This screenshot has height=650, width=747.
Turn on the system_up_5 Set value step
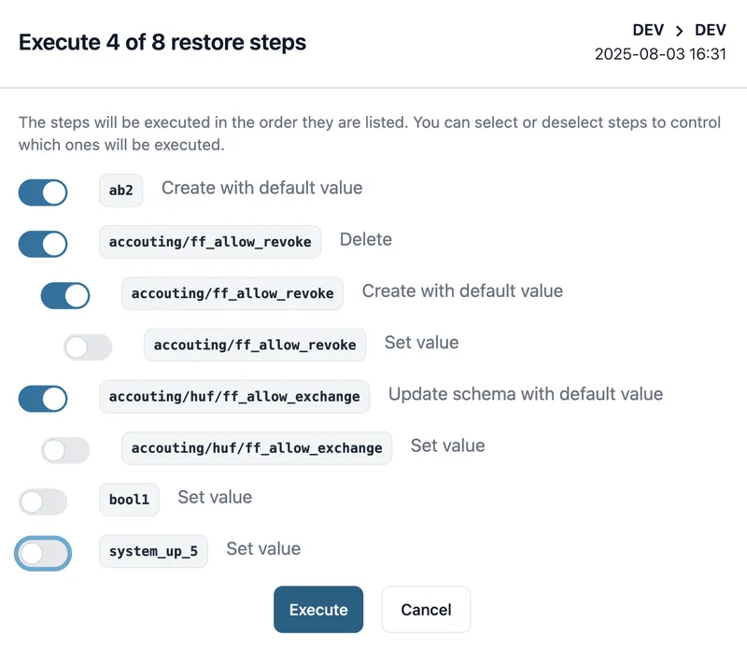42,553
